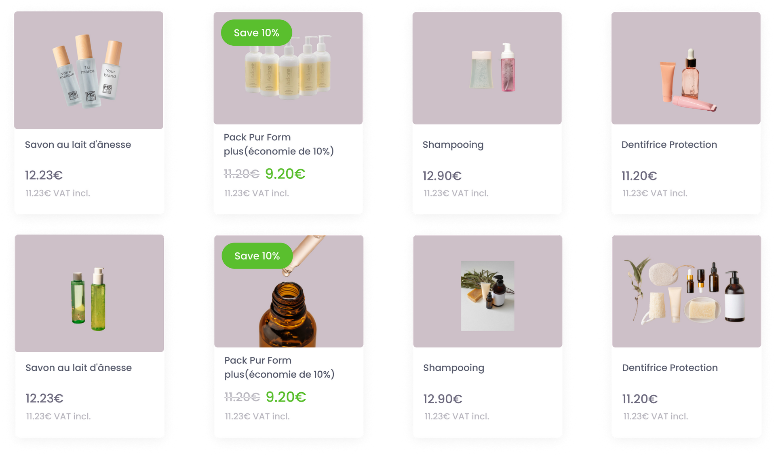Viewport: 776px width, 455px height.
Task: Select the loofah and amber bottles image
Action: click(685, 292)
